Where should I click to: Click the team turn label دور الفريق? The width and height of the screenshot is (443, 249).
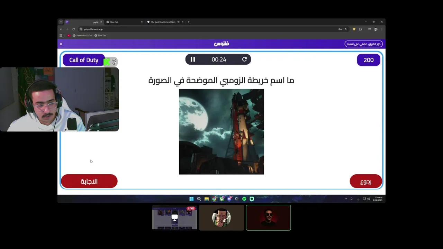[364, 44]
